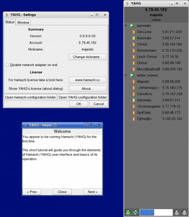Advance tutorial with Next button
The height and width of the screenshot is (217, 189).
(92, 192)
